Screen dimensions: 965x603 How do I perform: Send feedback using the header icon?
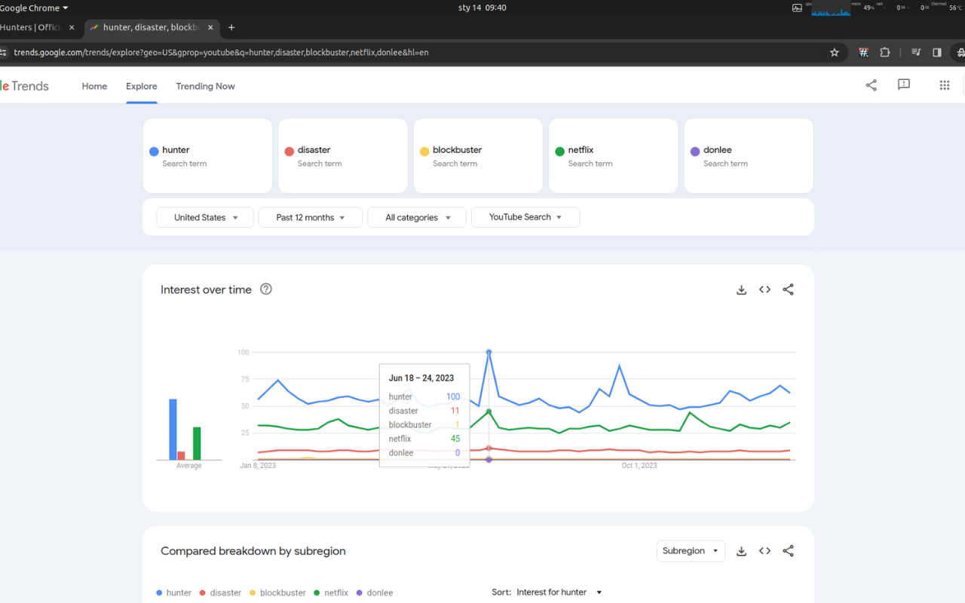click(x=904, y=85)
